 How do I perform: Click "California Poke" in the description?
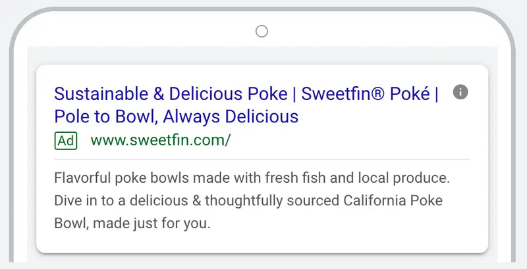pos(402,201)
